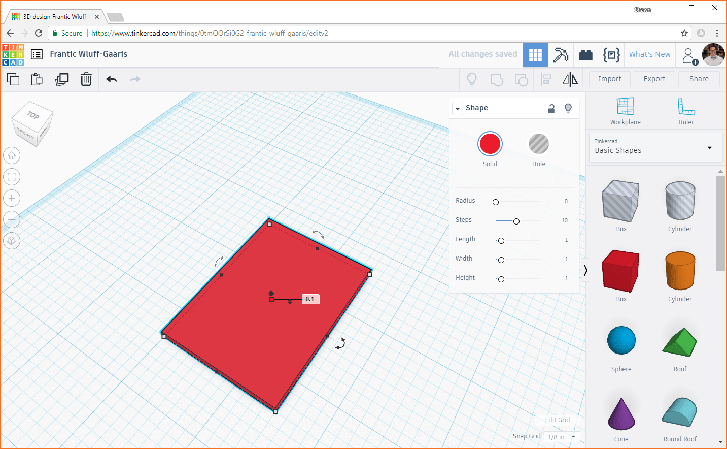The width and height of the screenshot is (727, 449).
Task: Click the Export button
Action: click(654, 79)
